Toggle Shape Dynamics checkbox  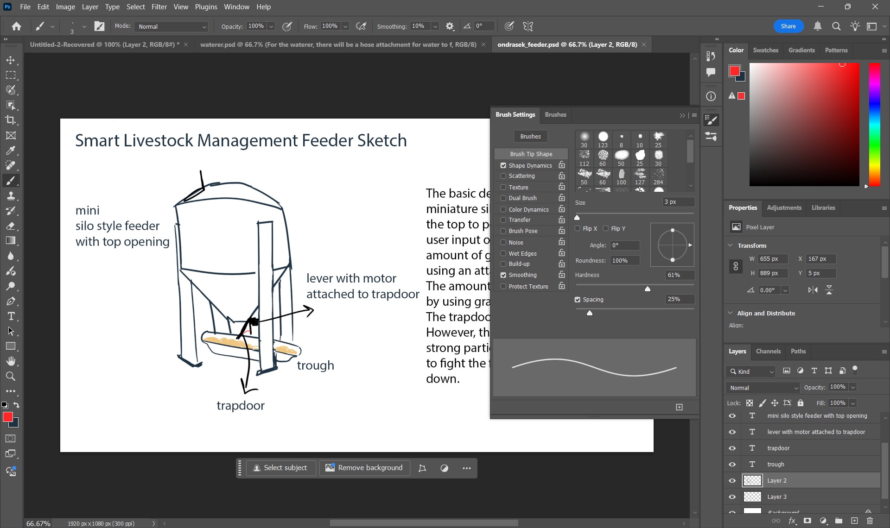tap(503, 165)
